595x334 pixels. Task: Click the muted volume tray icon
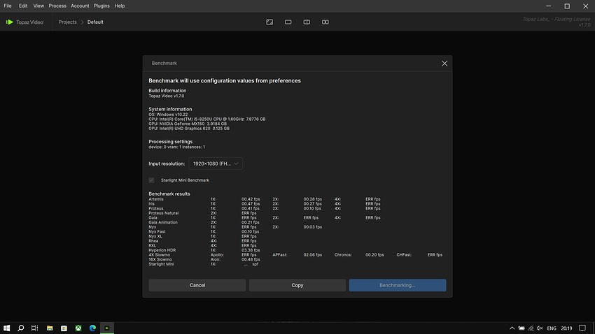[540, 328]
